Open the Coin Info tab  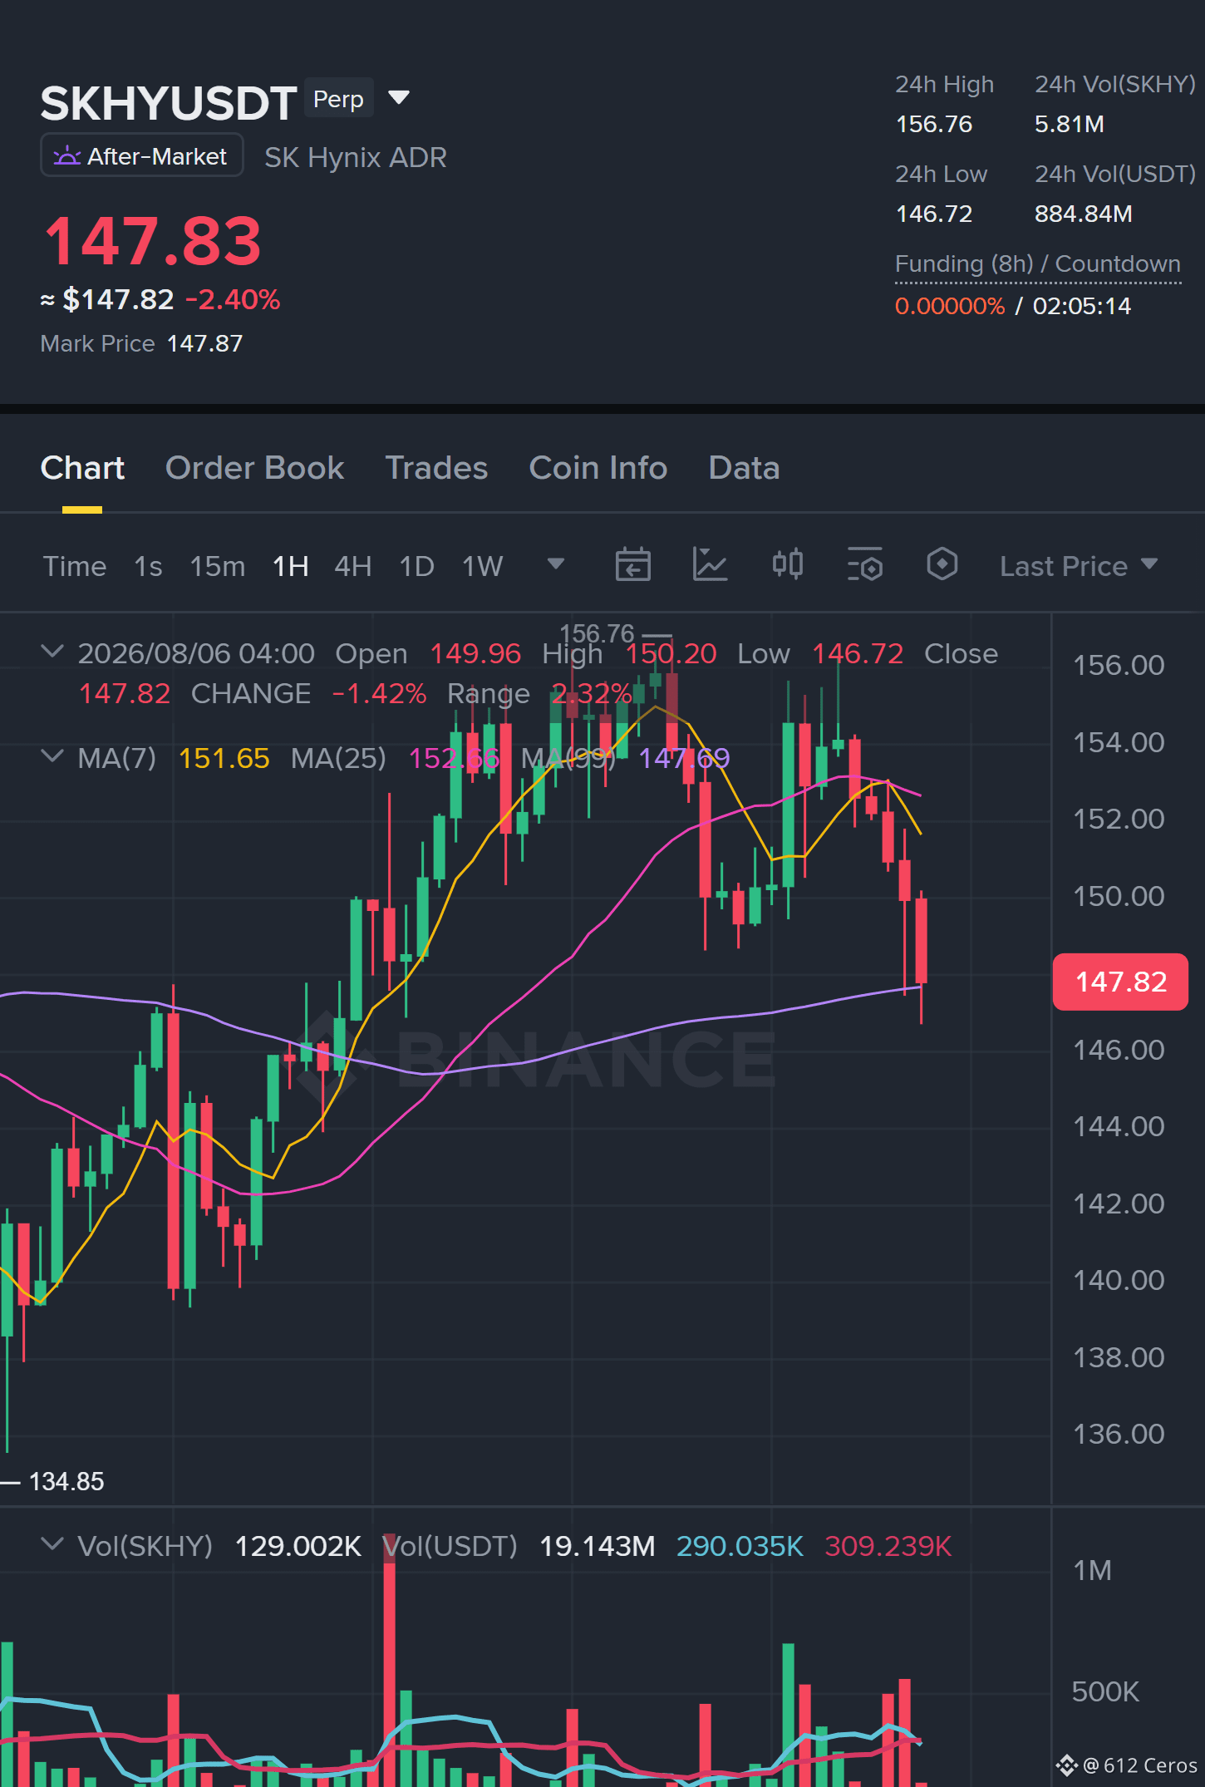point(598,468)
